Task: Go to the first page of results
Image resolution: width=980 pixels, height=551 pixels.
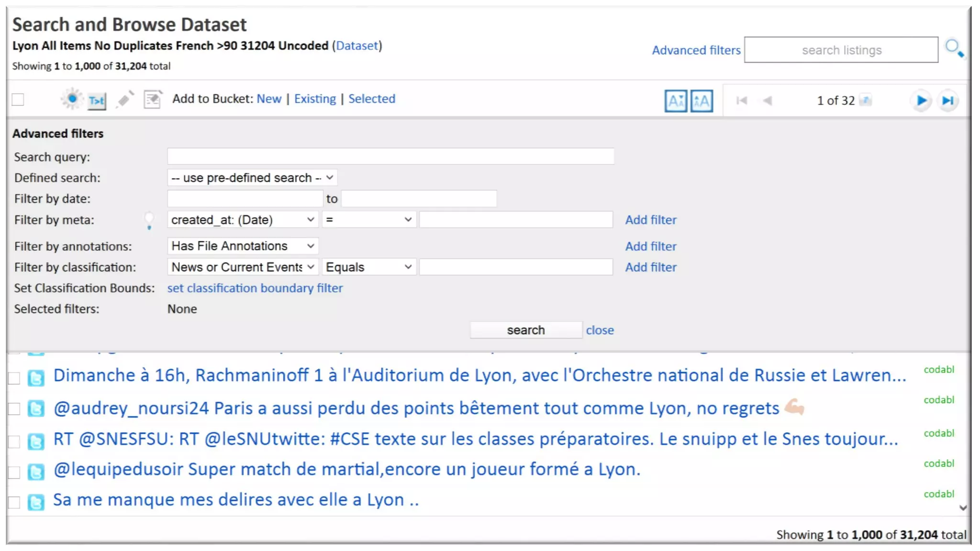Action: tap(742, 100)
